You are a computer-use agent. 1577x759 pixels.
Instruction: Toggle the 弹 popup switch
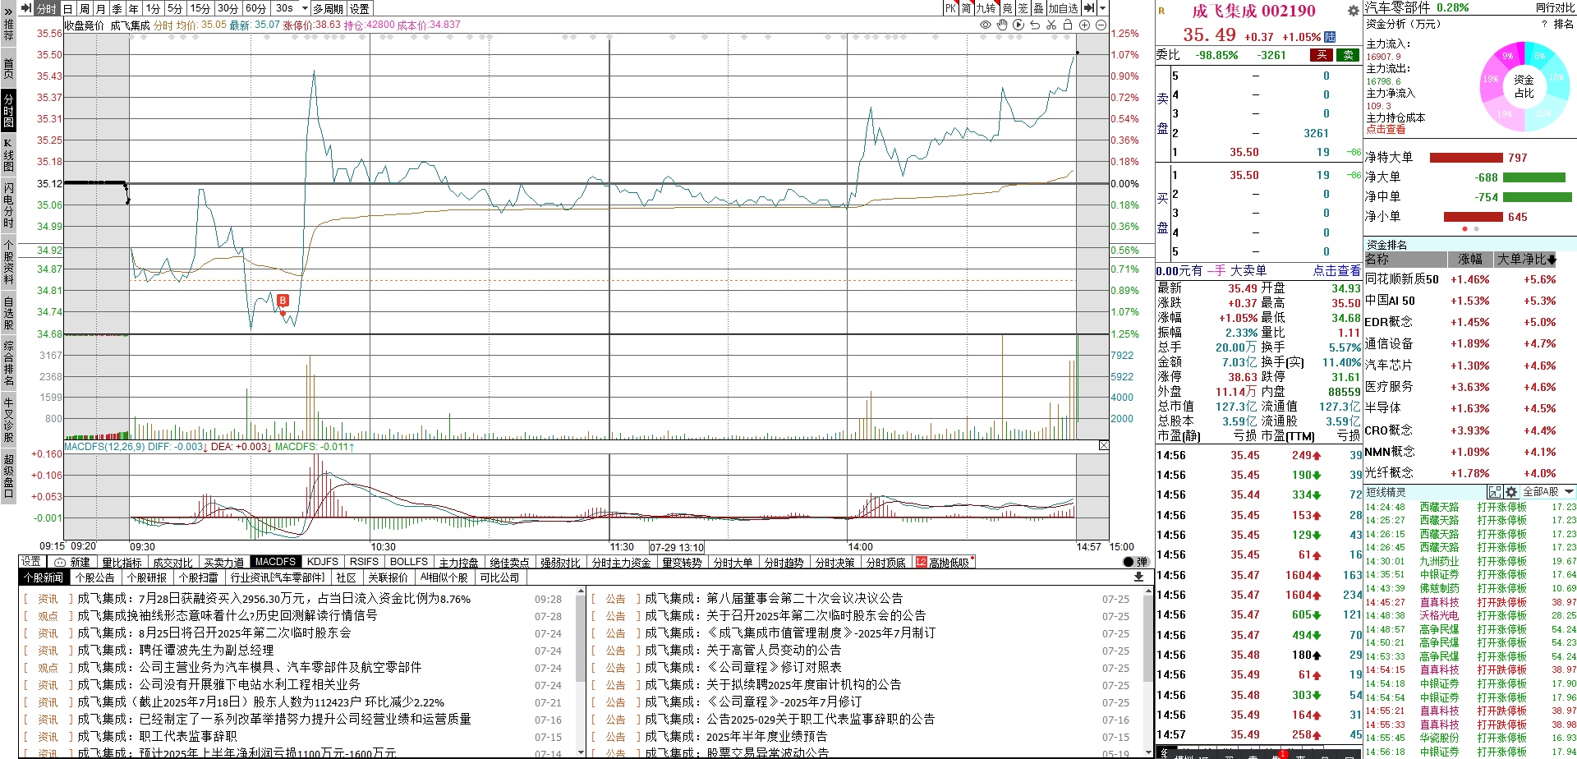(x=1135, y=563)
